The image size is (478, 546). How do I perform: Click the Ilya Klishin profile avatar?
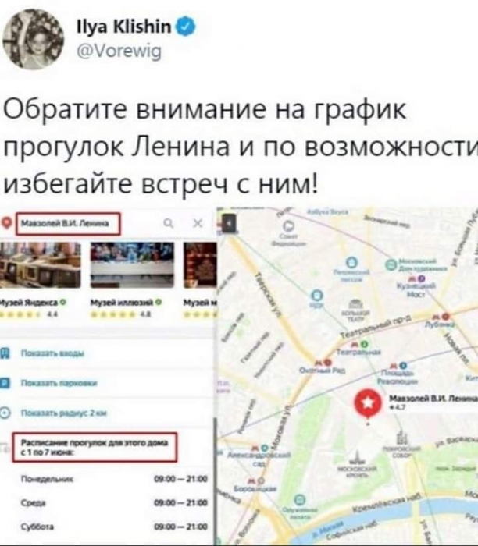(33, 39)
